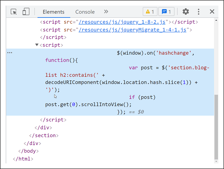
Task: Click the 'hashchange' string in code
Action: pos(174,53)
